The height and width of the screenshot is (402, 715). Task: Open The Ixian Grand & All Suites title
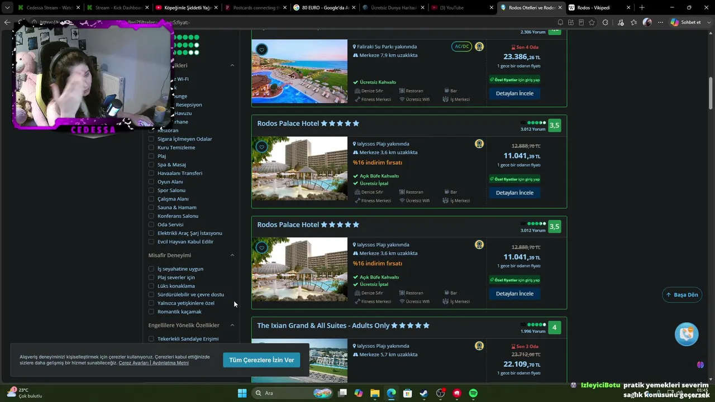point(323,326)
